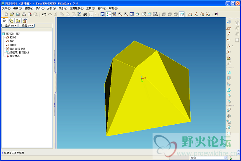Image resolution: width=241 pixels, height=161 pixels.
Task: Click the Refit view icon
Action: coord(132,14)
